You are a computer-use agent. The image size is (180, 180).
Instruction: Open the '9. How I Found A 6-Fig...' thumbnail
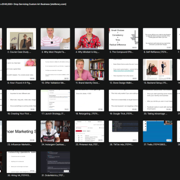coord(21,70)
